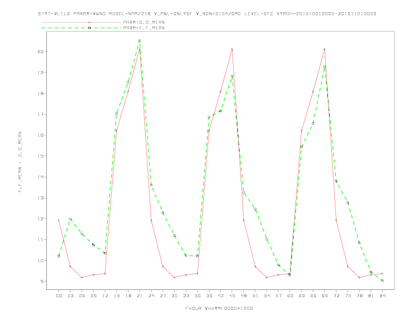Click x-axis tick label 84
The image size is (417, 322).
382,296
